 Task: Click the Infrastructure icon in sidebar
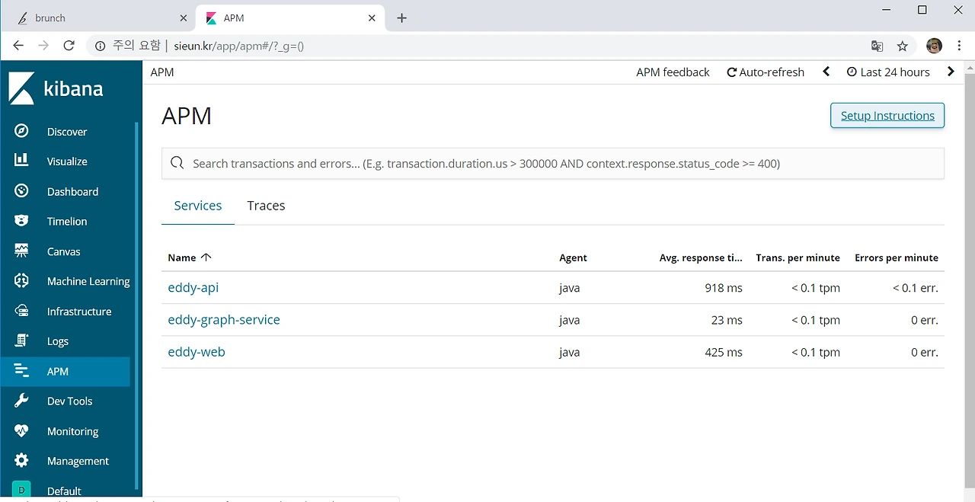(x=21, y=311)
